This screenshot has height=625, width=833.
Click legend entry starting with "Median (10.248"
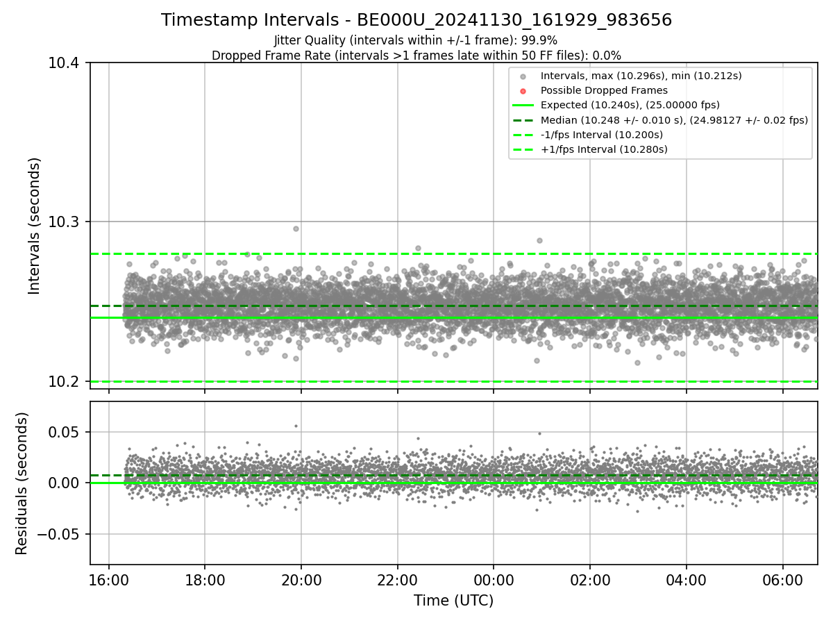click(x=674, y=120)
